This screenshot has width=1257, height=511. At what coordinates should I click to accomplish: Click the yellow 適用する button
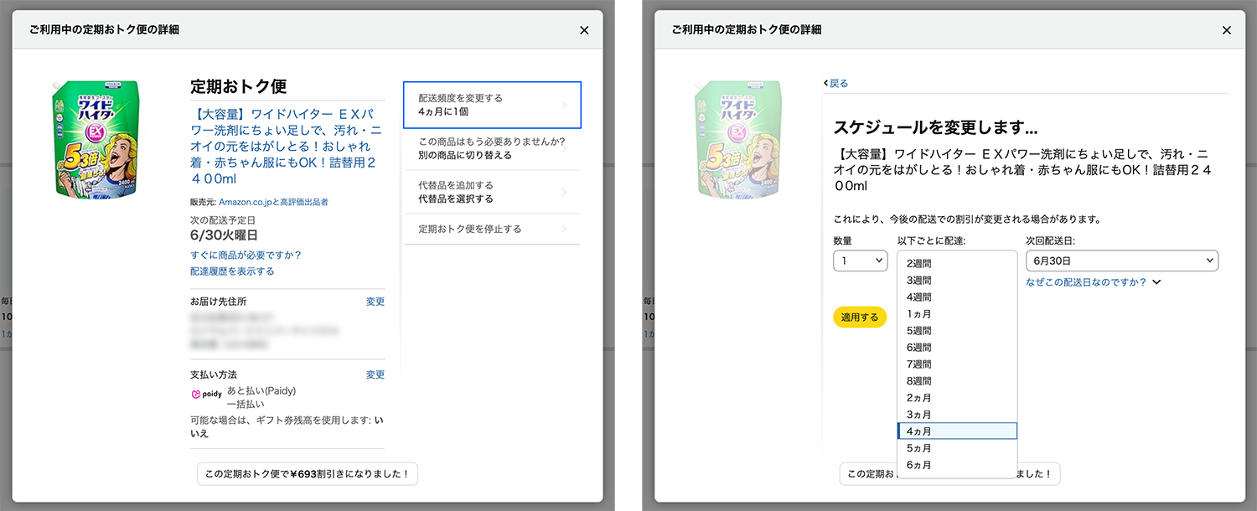pyautogui.click(x=860, y=317)
